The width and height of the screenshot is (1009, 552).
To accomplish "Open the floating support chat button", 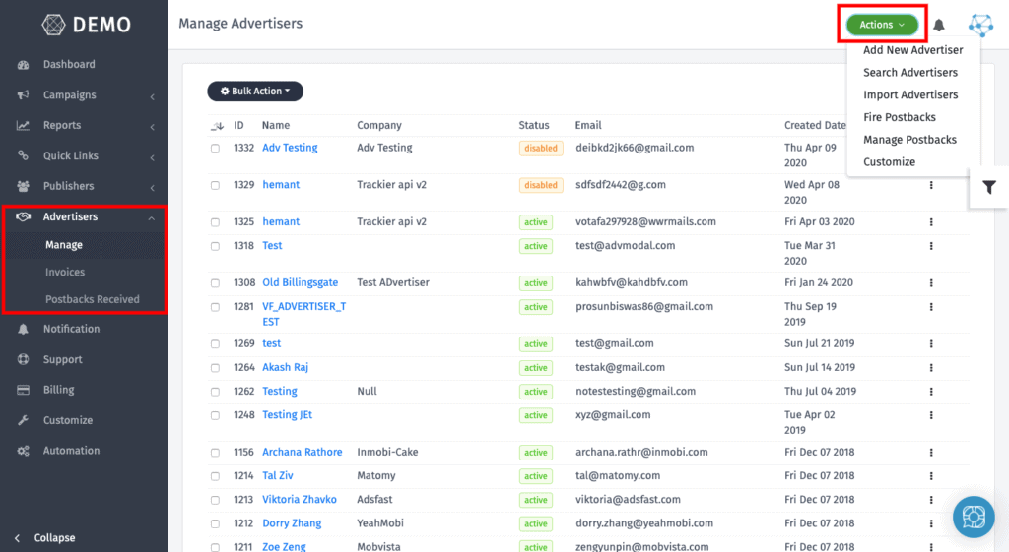I will [974, 517].
